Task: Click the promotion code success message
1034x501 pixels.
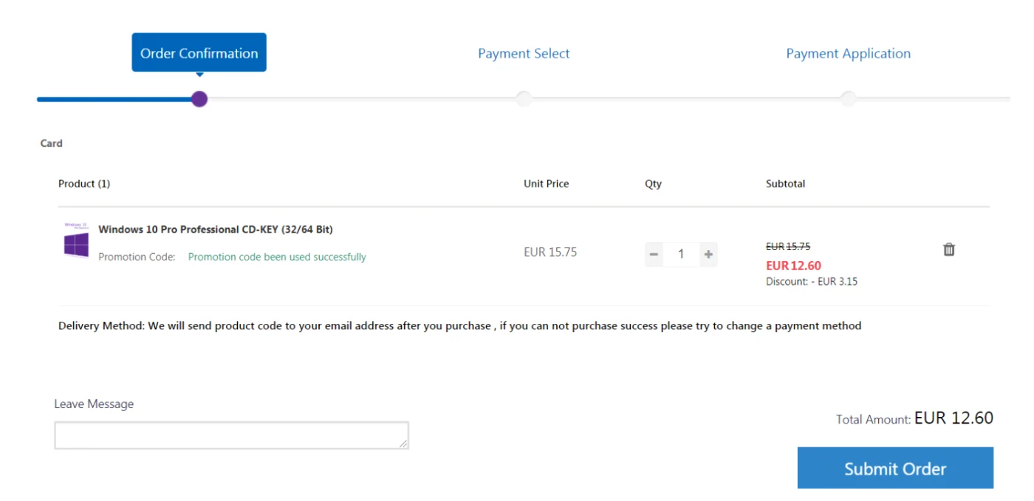Action: 277,257
